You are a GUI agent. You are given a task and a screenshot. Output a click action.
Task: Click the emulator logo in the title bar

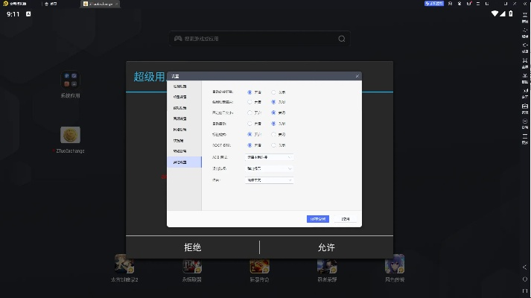pos(5,4)
